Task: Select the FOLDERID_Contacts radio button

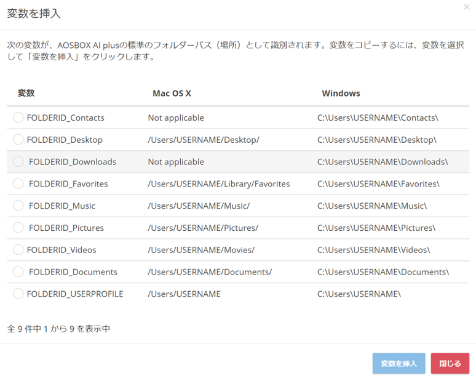Action: pyautogui.click(x=18, y=118)
